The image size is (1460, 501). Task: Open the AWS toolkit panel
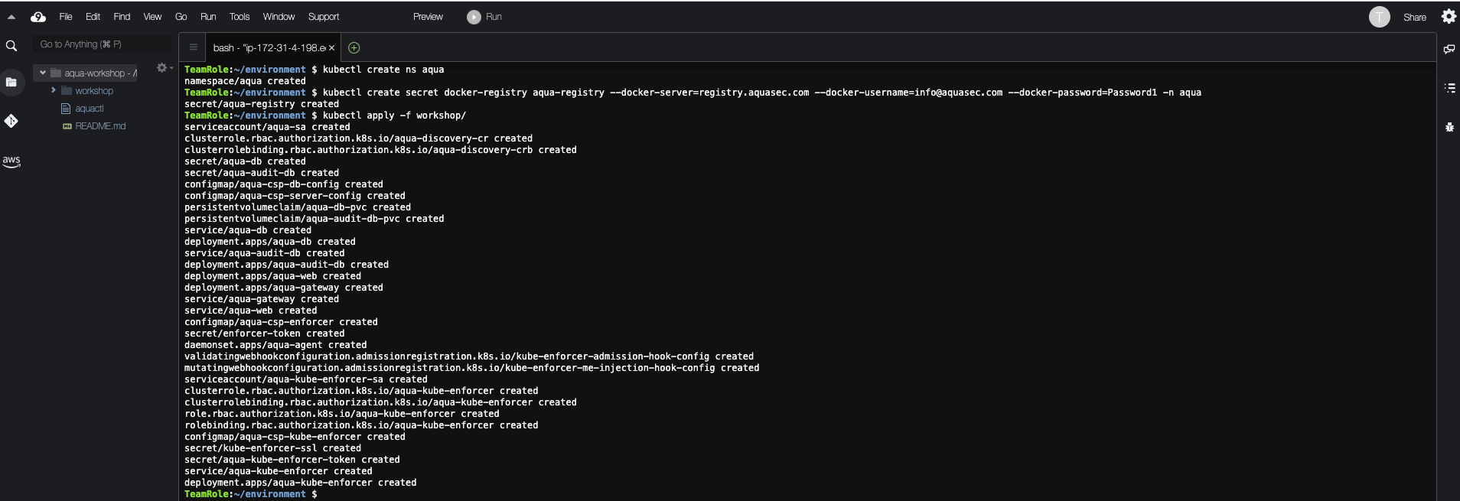[11, 161]
